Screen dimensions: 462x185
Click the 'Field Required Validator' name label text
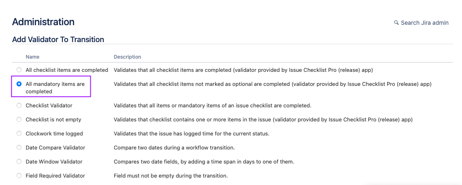tap(55, 176)
